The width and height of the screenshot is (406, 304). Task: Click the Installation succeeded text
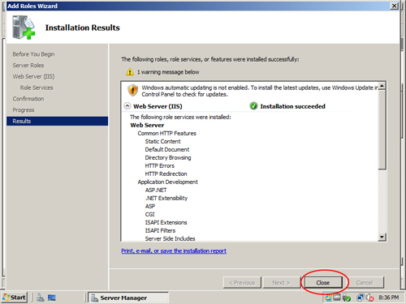pyautogui.click(x=292, y=106)
